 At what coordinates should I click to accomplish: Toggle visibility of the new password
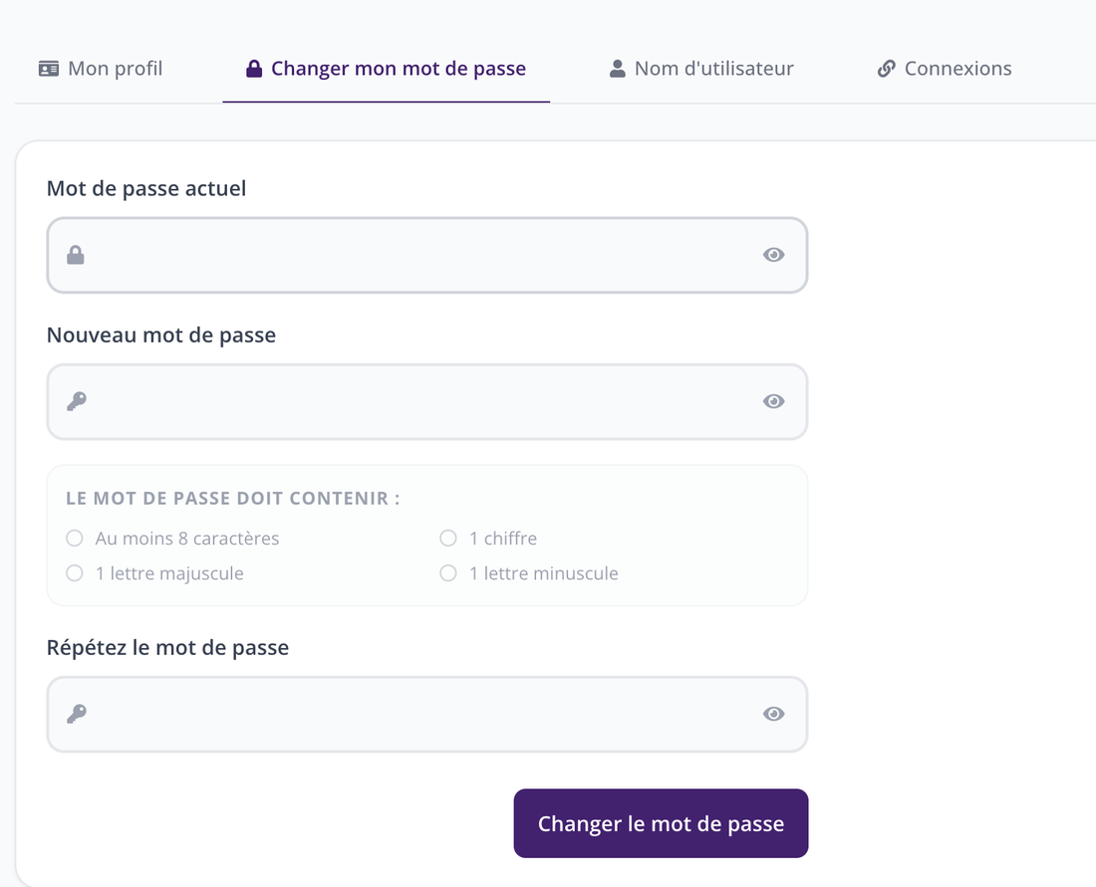(x=774, y=401)
